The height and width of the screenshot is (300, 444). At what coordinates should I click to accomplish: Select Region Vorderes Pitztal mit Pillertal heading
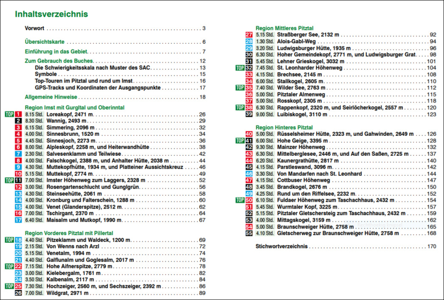click(x=69, y=233)
